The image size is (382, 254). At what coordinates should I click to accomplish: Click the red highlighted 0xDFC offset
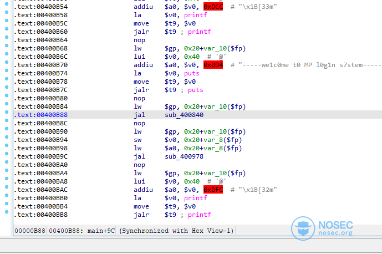pyautogui.click(x=213, y=190)
